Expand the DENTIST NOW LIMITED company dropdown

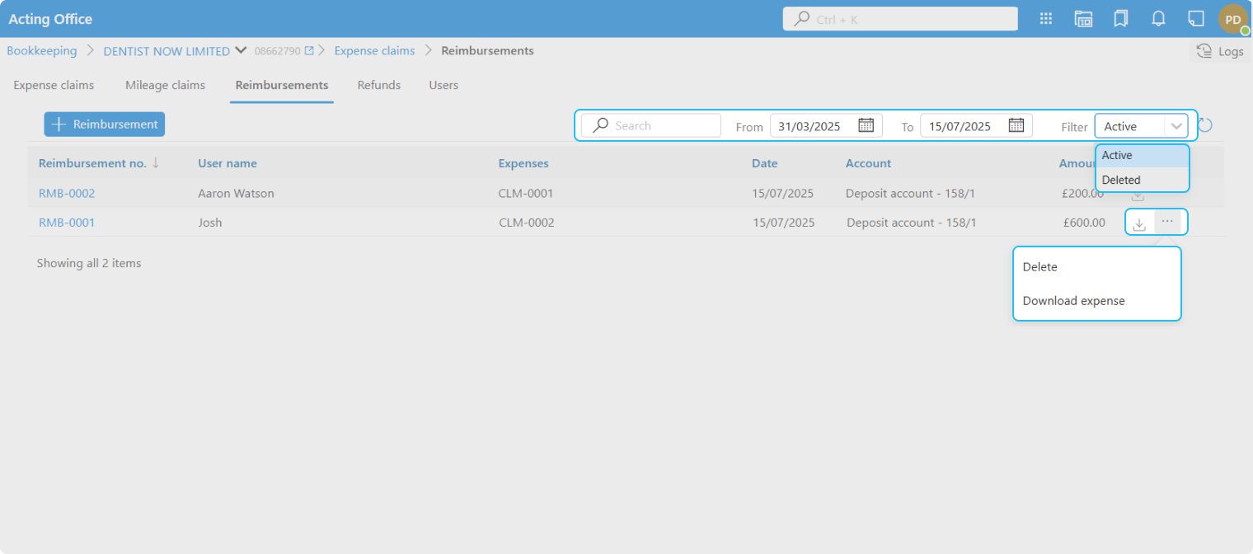[x=241, y=50]
